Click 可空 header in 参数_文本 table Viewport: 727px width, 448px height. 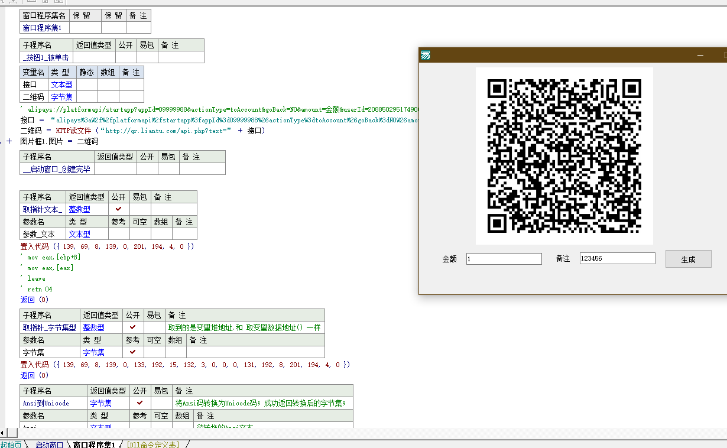click(x=140, y=222)
